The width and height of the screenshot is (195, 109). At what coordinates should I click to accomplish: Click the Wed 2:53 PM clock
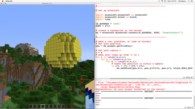[172, 1]
